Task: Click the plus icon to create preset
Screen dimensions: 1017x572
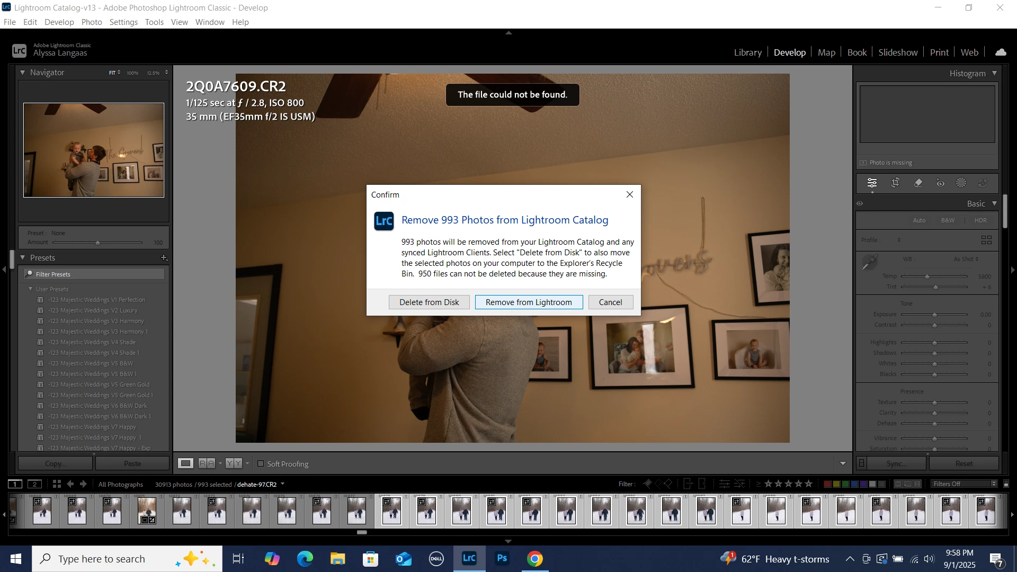Action: pyautogui.click(x=164, y=258)
